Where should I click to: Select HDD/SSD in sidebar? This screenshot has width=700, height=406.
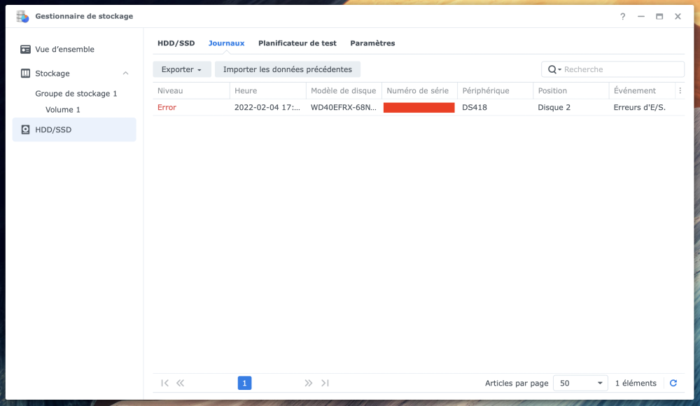[74, 129]
